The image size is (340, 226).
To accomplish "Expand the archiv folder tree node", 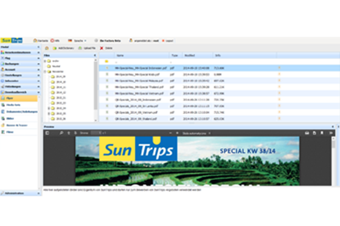I will (x=45, y=61).
